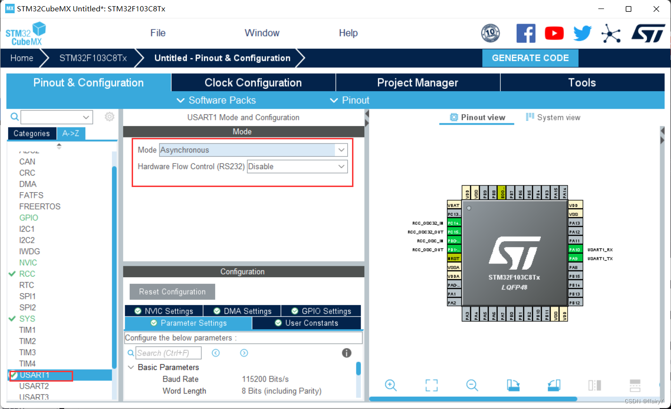The width and height of the screenshot is (671, 409).
Task: Go to Home breadcrumb
Action: 22,58
